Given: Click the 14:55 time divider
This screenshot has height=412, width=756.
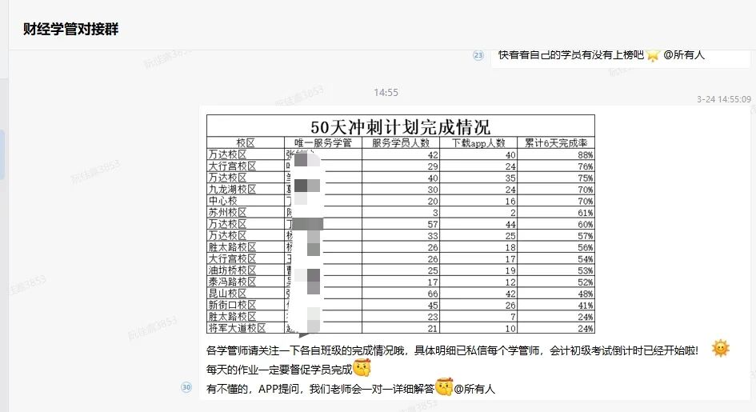Looking at the screenshot, I should [386, 93].
